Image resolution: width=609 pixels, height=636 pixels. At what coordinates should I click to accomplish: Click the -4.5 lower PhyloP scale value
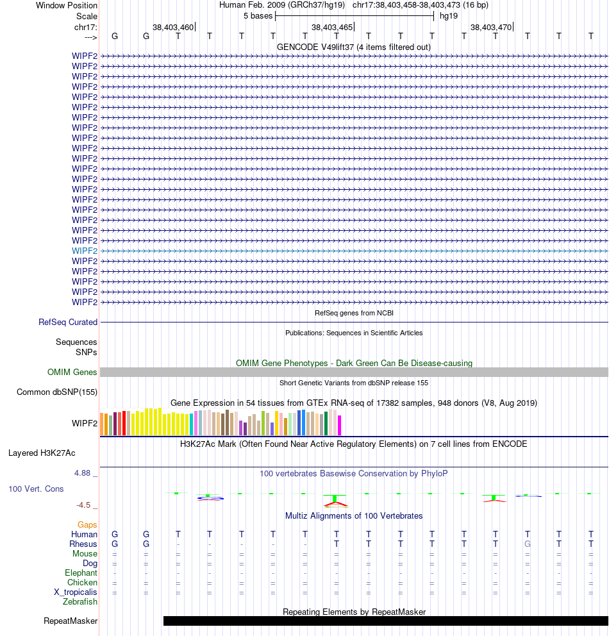click(83, 505)
